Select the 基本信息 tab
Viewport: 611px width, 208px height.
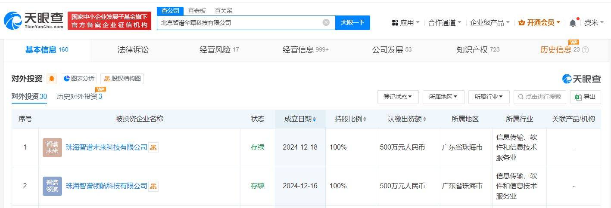click(47, 50)
